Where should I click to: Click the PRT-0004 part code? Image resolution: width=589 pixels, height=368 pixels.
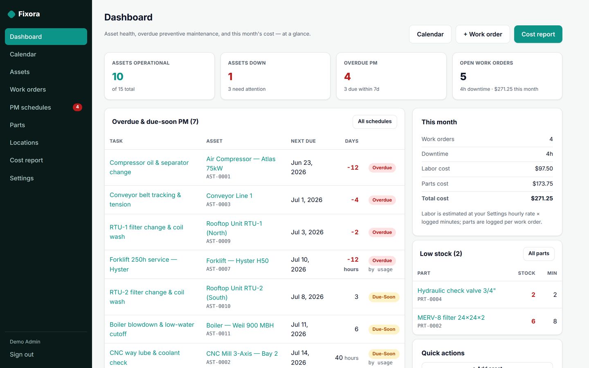coord(429,299)
